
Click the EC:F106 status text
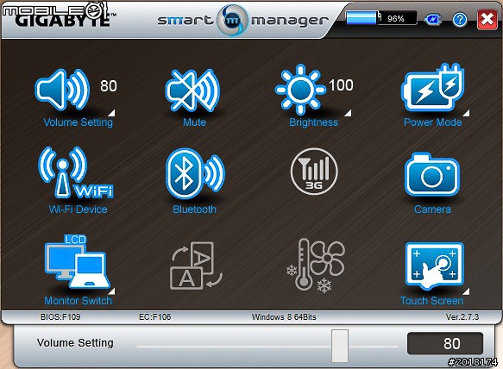(154, 317)
